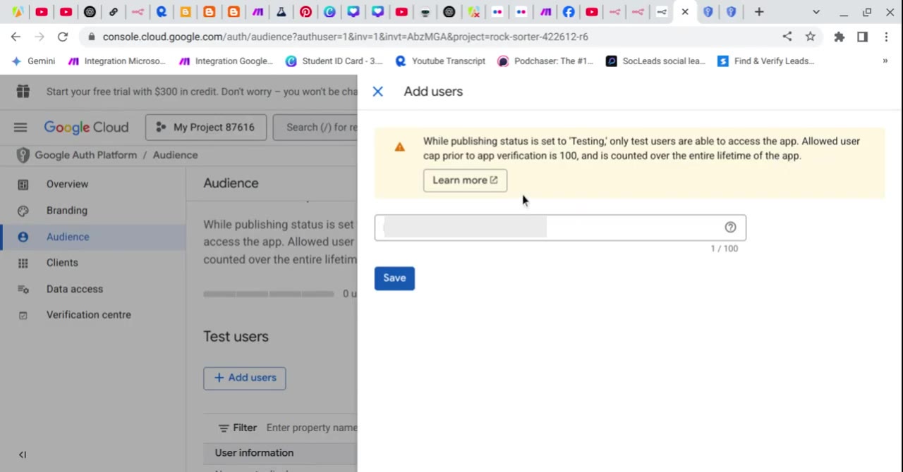The image size is (903, 472).
Task: Open a new browser tab
Action: [759, 12]
